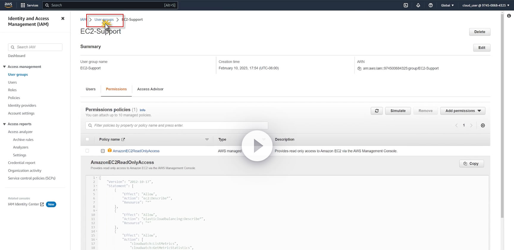Open Account settings in sidebar
Image resolution: width=514 pixels, height=250 pixels.
pyautogui.click(x=21, y=113)
